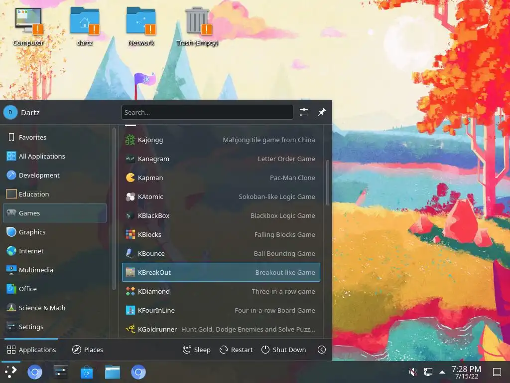Click the Restart button
510x383 pixels.
tap(236, 350)
